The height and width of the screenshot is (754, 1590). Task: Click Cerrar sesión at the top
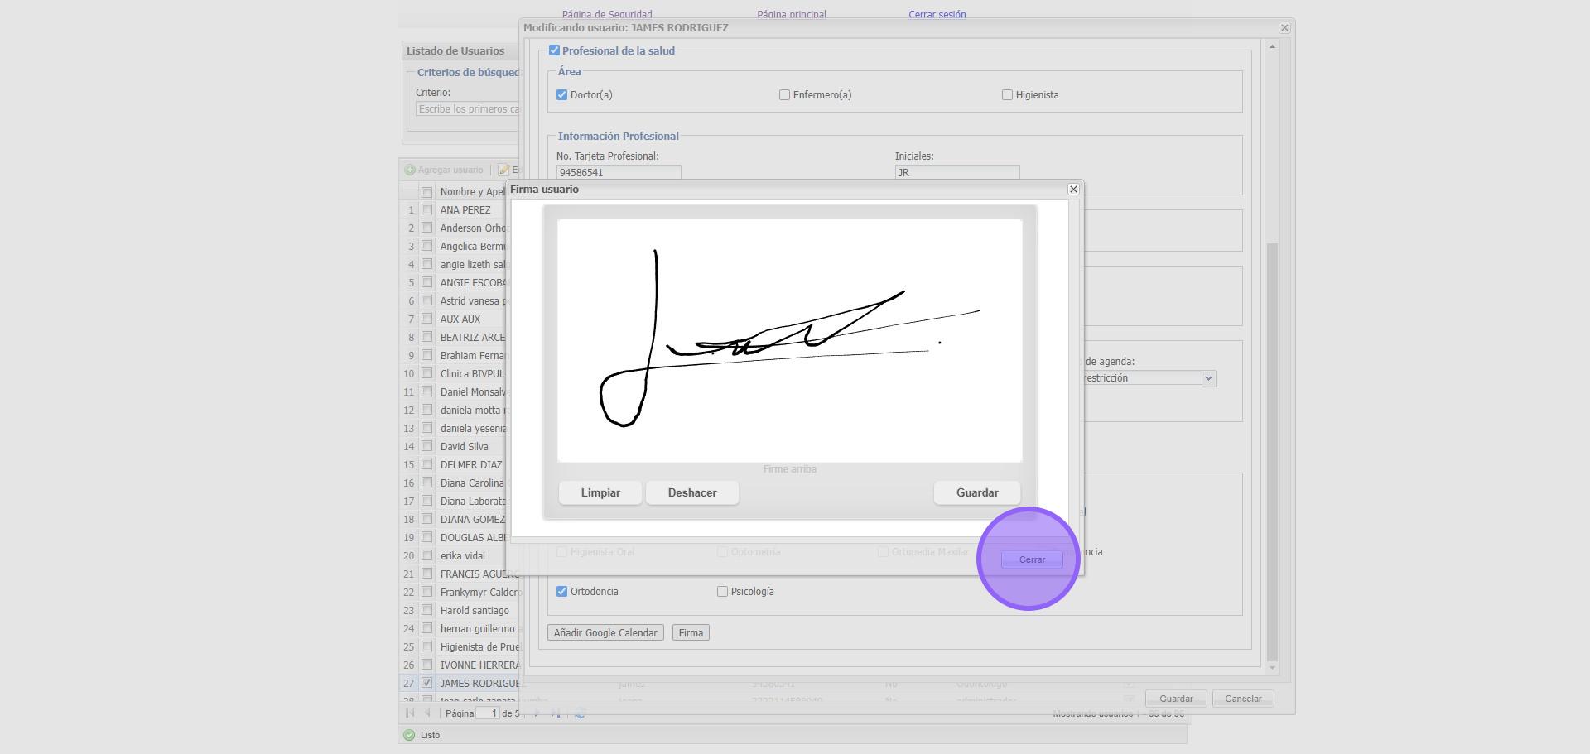937,14
